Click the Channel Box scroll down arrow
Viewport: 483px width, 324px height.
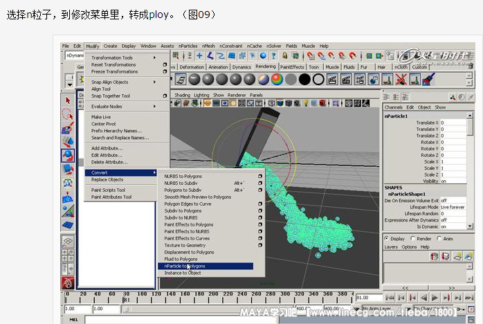(470, 226)
